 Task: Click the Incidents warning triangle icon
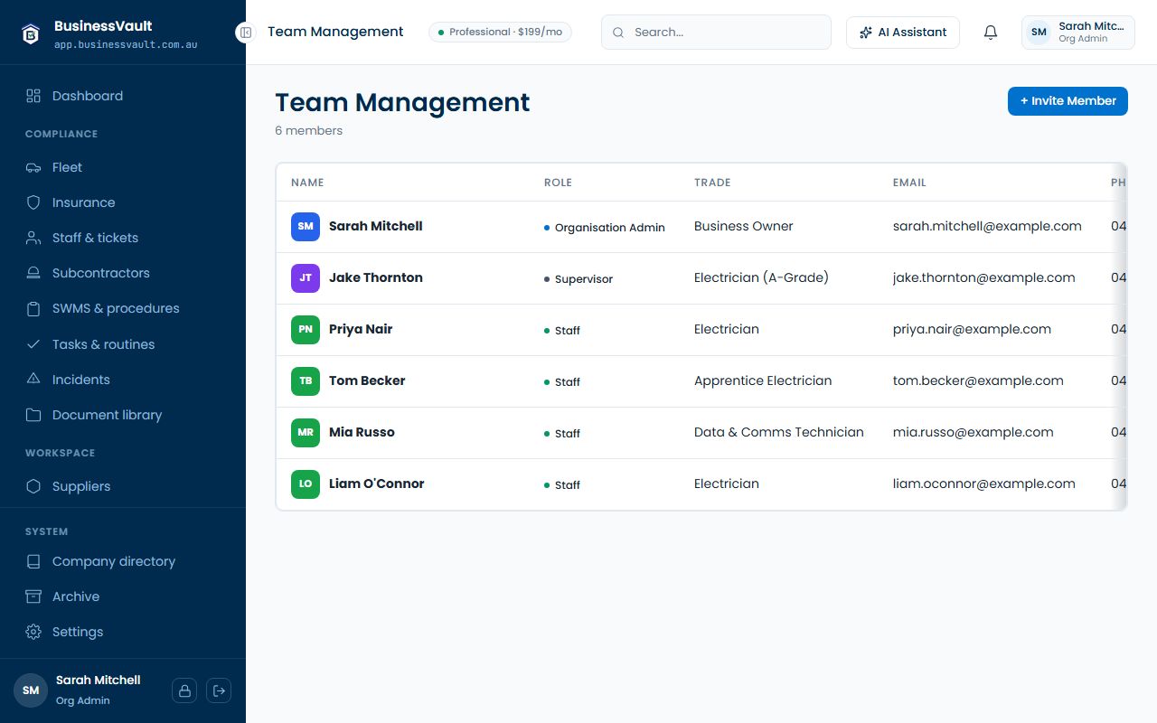[x=33, y=380]
